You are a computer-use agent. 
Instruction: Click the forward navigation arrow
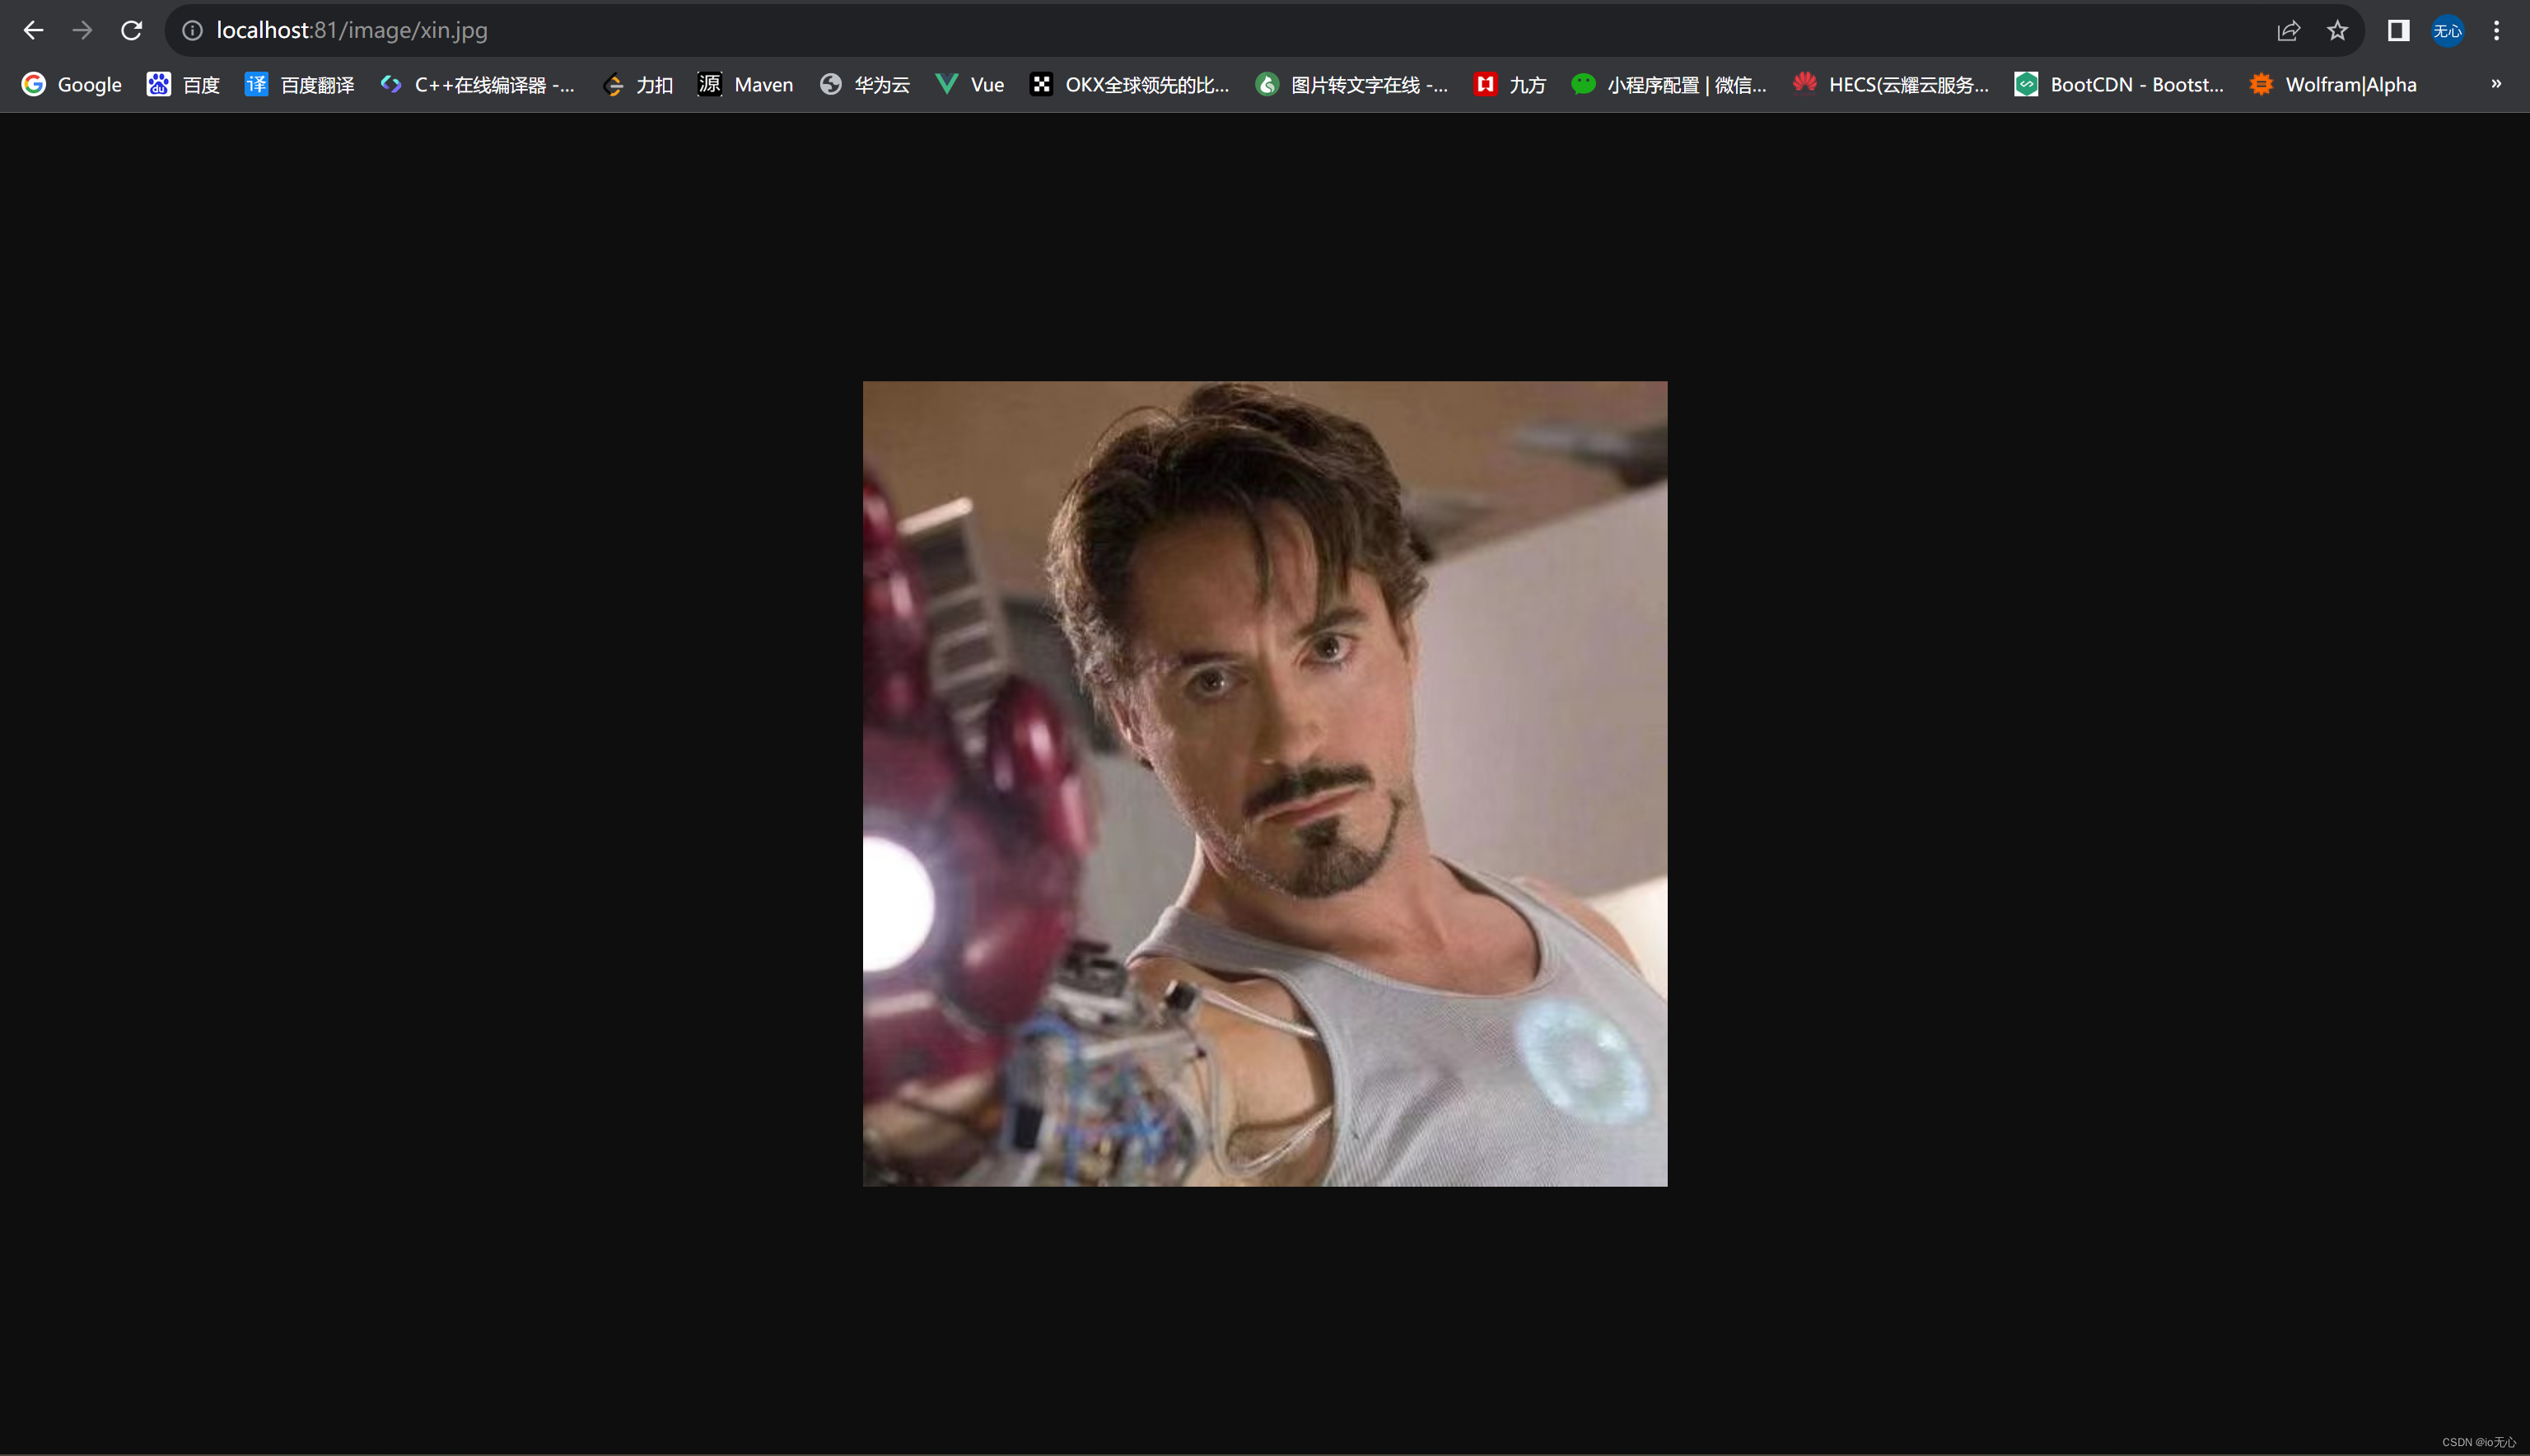82,31
